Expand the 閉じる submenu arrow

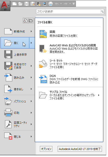(31, 136)
